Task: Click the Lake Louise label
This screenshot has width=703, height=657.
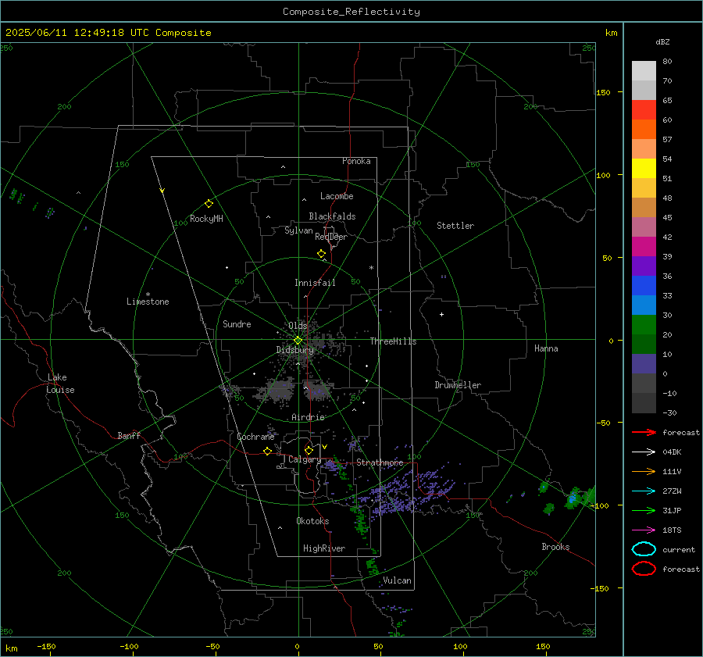Action: (60, 384)
